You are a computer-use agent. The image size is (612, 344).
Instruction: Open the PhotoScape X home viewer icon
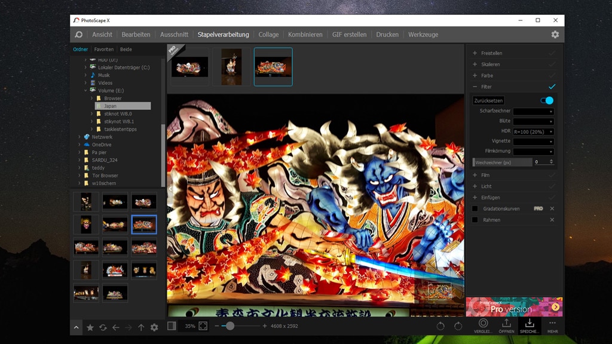tap(78, 34)
